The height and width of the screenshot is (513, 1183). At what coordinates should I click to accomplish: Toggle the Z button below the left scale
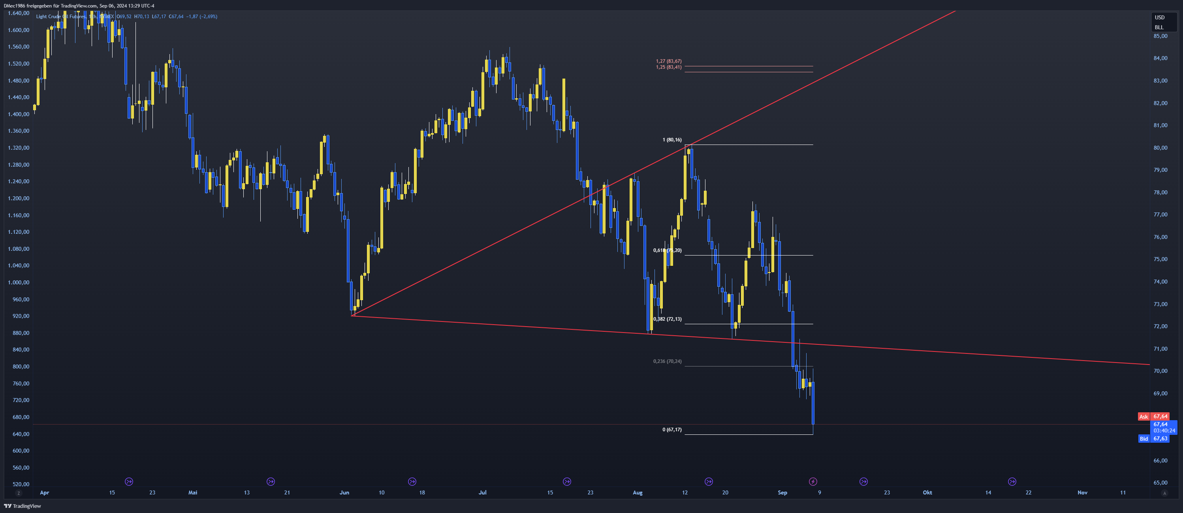pos(19,493)
